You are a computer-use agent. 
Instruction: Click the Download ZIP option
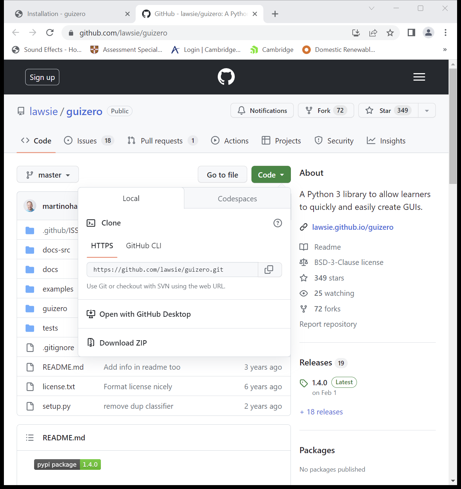click(123, 342)
